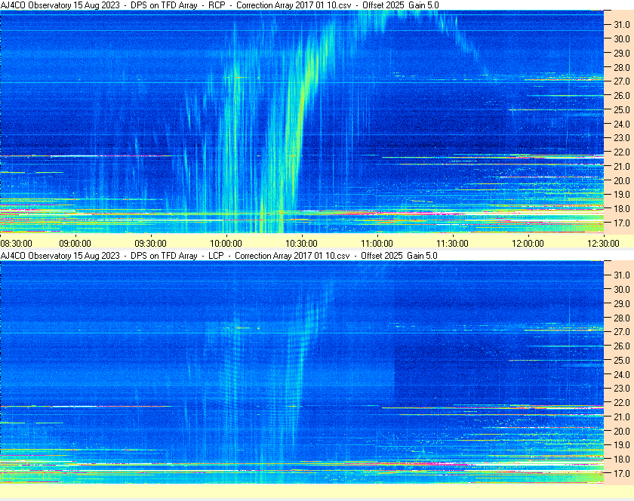This screenshot has height=501, width=634.
Task: Select the 10:00:00 time axis label
Action: coord(226,244)
